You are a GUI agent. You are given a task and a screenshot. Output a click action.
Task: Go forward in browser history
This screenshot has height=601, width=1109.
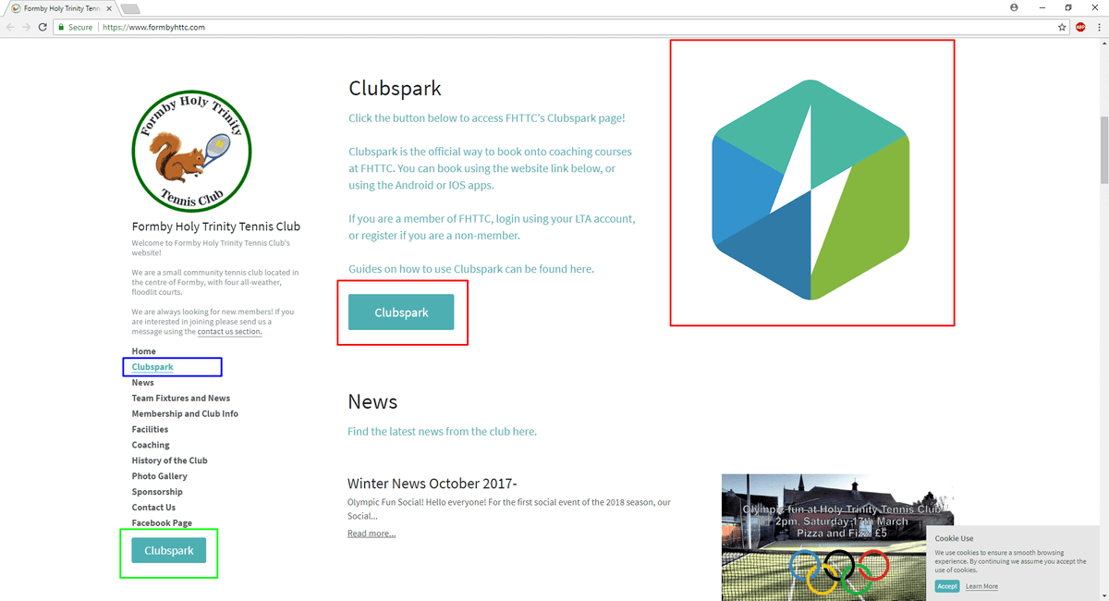pos(26,27)
